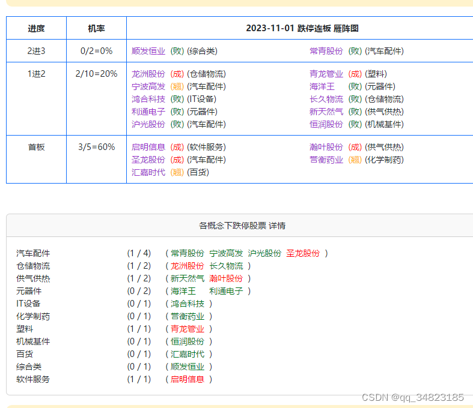Click red 青龙管业 in the 塑料 details row
Image resolution: width=473 pixels, height=408 pixels.
pyautogui.click(x=188, y=329)
